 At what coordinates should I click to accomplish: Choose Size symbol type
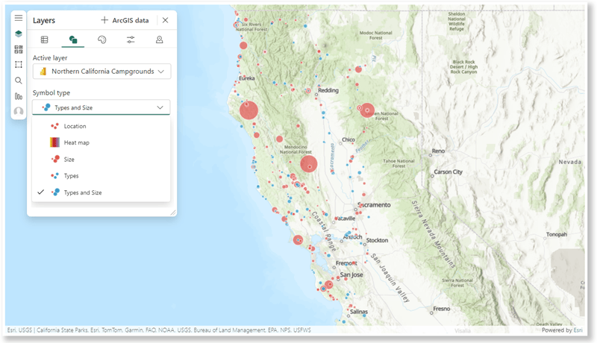click(x=101, y=160)
